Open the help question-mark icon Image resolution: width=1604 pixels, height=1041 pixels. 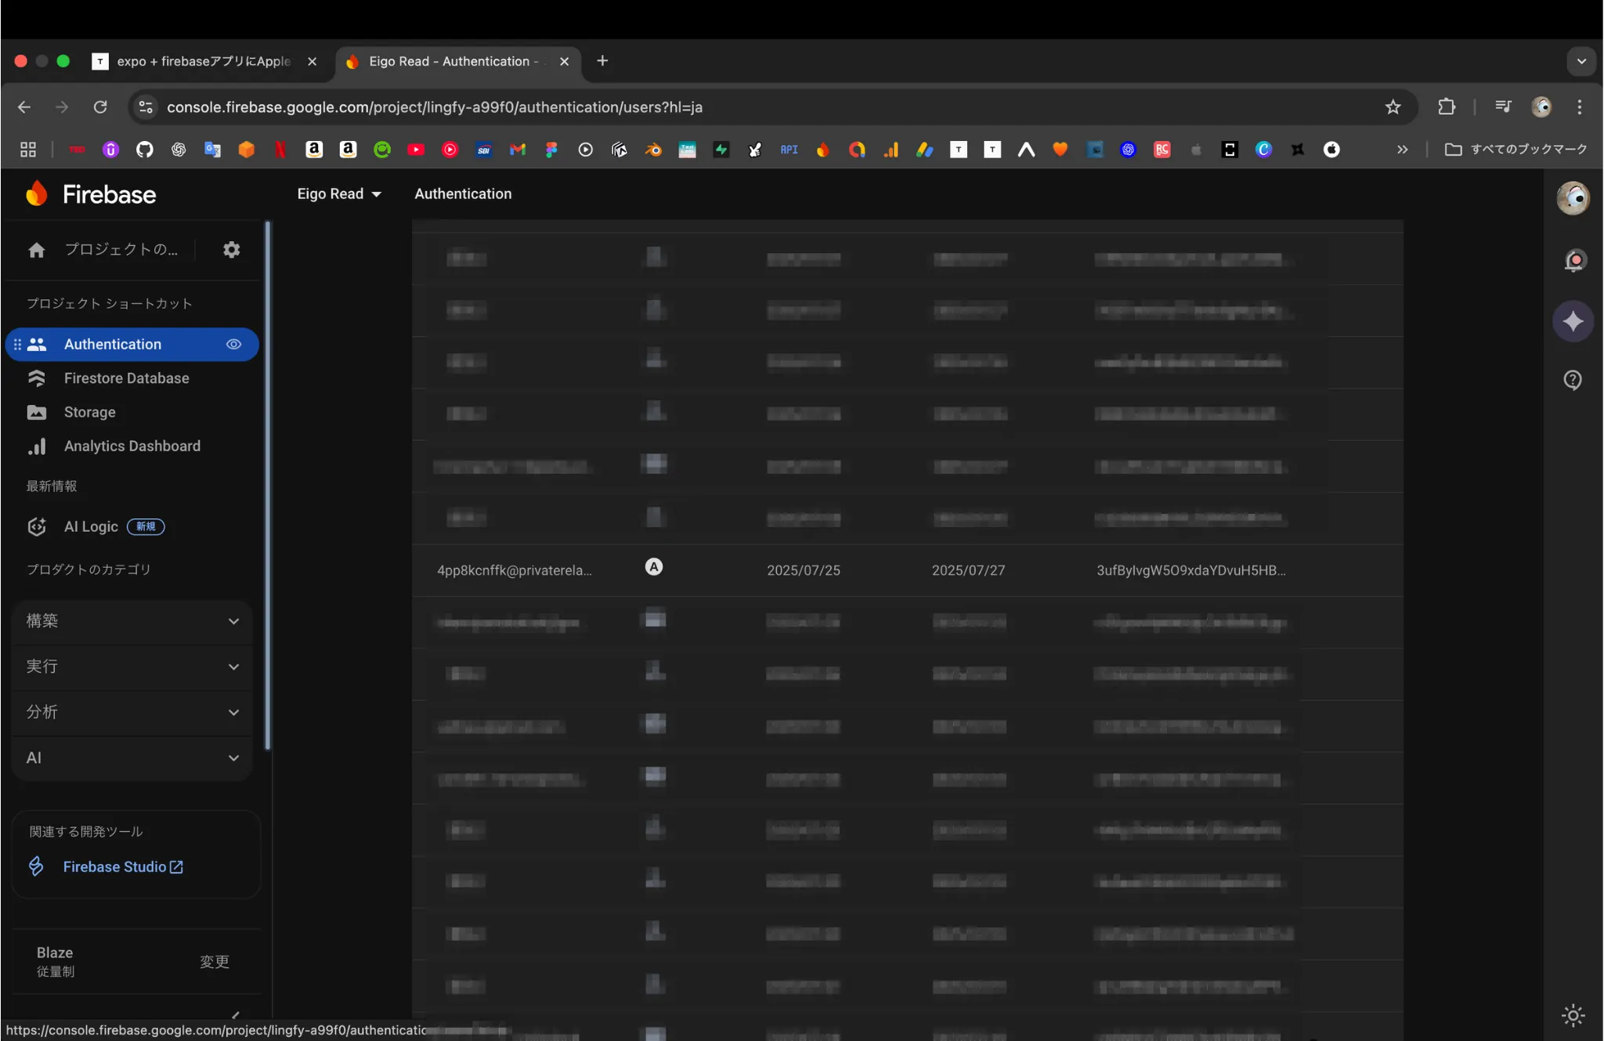click(x=1573, y=381)
